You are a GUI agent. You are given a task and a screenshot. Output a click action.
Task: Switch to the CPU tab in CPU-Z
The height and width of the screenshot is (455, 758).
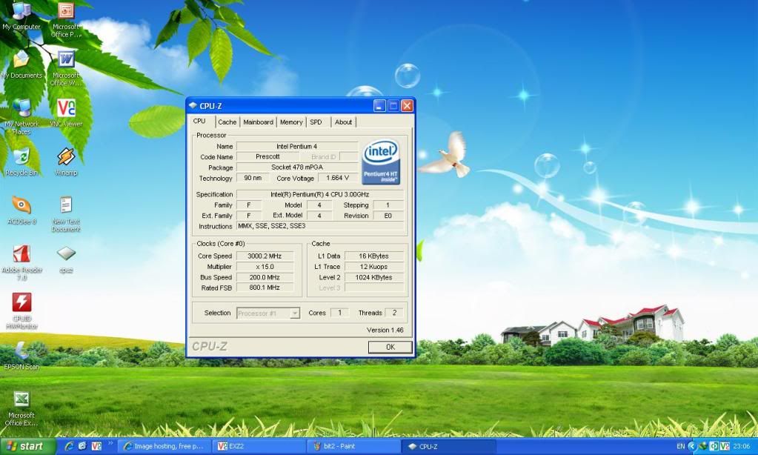pyautogui.click(x=199, y=121)
